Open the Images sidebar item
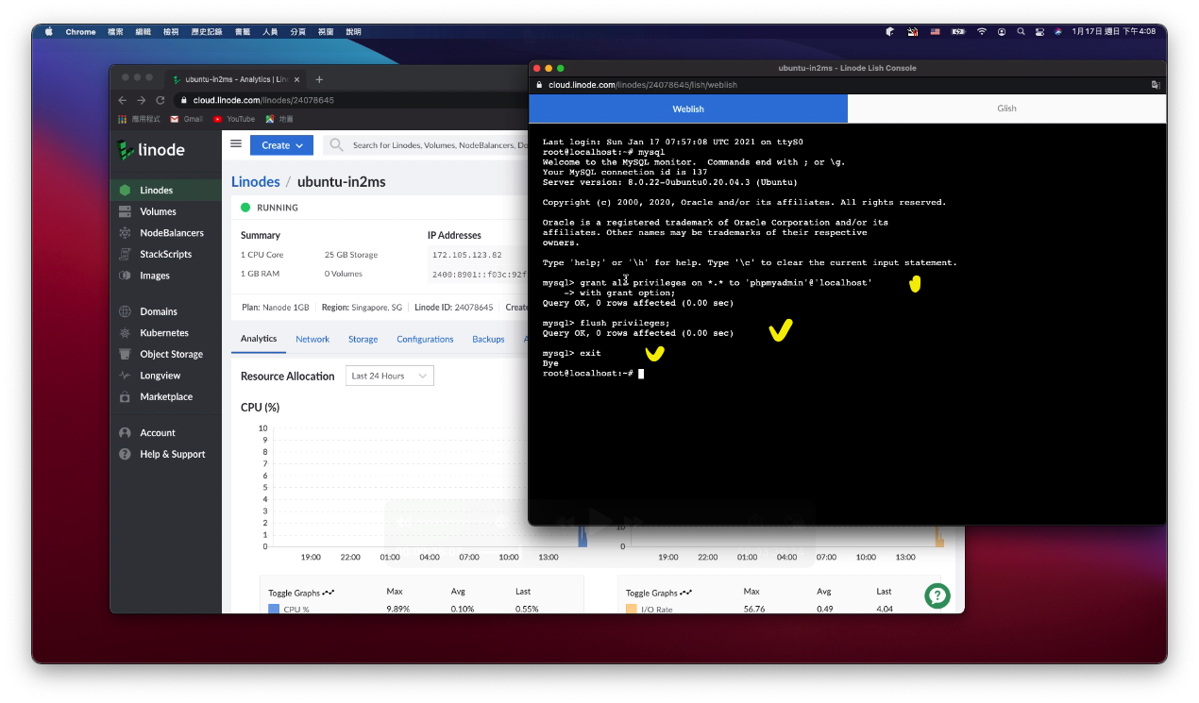The width and height of the screenshot is (1199, 703). coord(165,276)
